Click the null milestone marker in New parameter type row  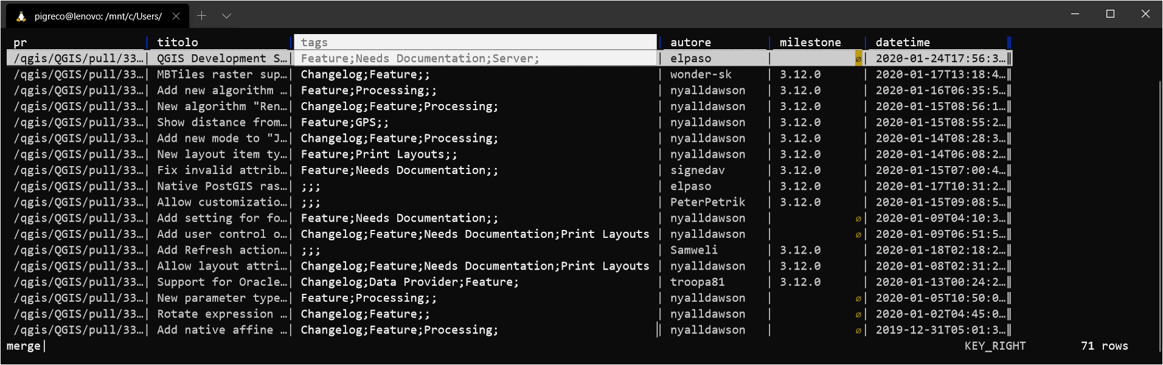pos(858,299)
